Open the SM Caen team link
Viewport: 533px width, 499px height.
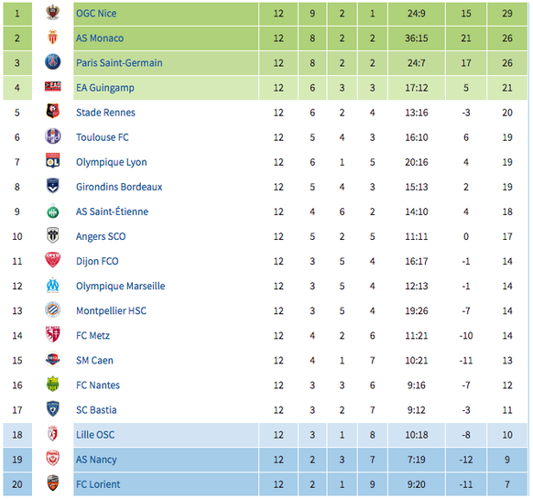click(x=95, y=361)
